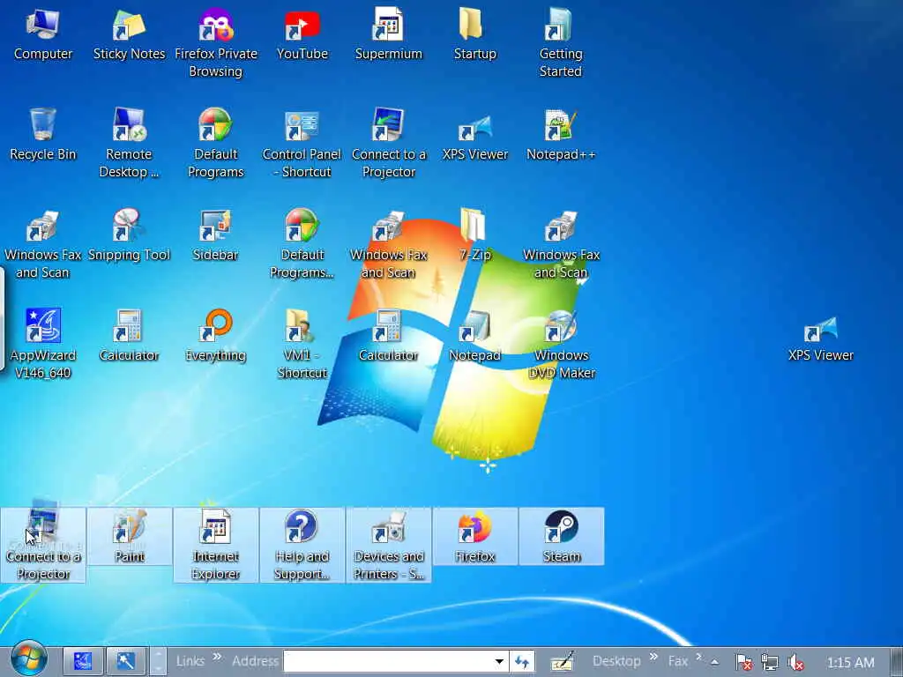The width and height of the screenshot is (903, 677).
Task: Click the Notepad++ desktop shortcut
Action: (561, 135)
